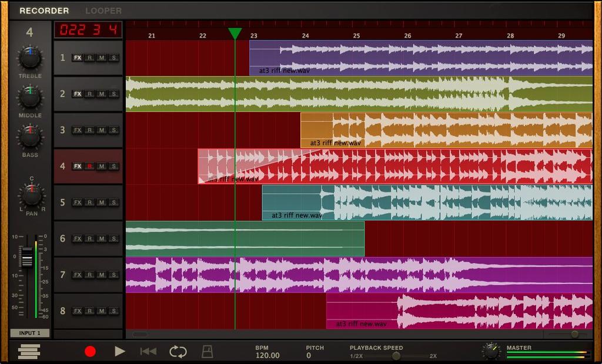This screenshot has width=602, height=364.
Task: Switch to the LOOPER tab
Action: (103, 11)
